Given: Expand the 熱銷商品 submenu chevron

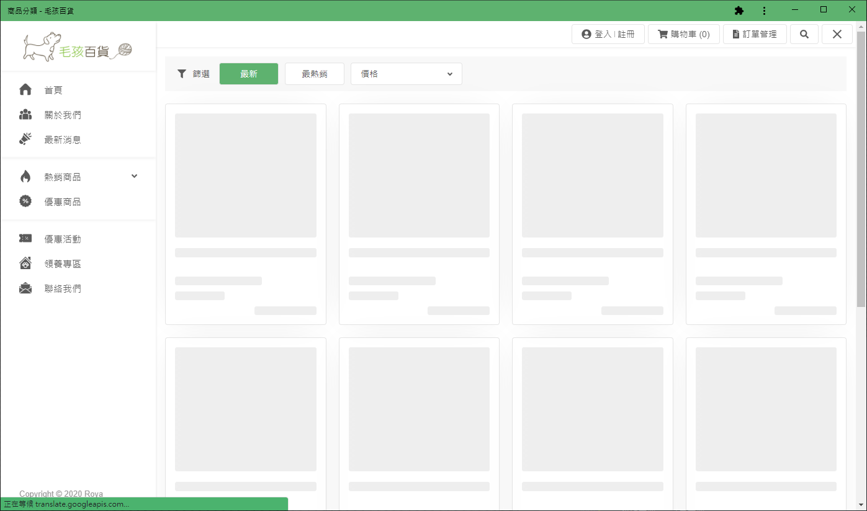Looking at the screenshot, I should tap(135, 176).
